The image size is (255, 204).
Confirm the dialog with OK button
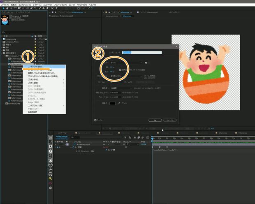[x=155, y=120]
